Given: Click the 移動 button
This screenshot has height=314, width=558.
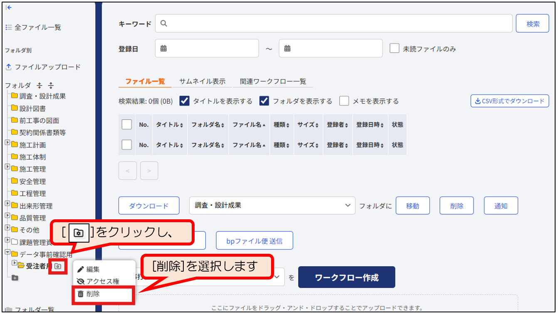Looking at the screenshot, I should click(x=412, y=206).
